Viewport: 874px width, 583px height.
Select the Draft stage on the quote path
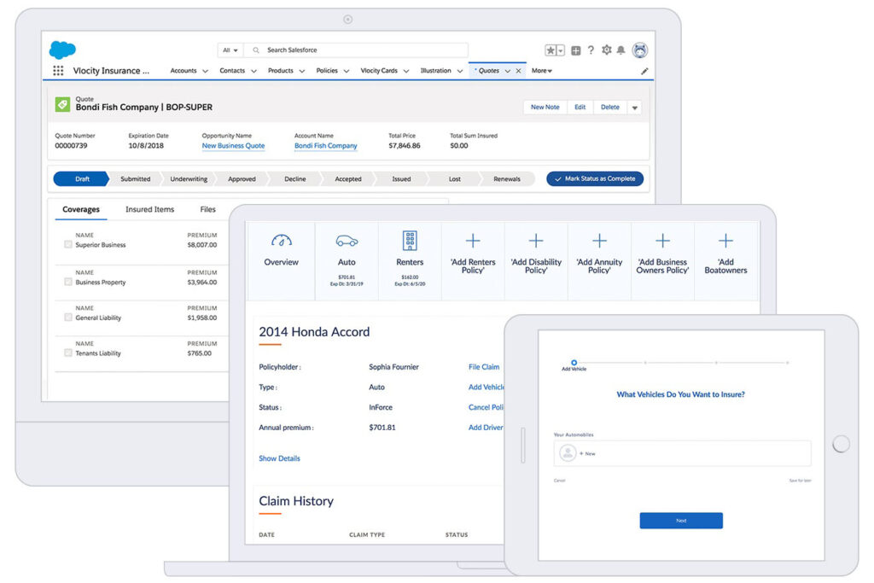pyautogui.click(x=80, y=179)
